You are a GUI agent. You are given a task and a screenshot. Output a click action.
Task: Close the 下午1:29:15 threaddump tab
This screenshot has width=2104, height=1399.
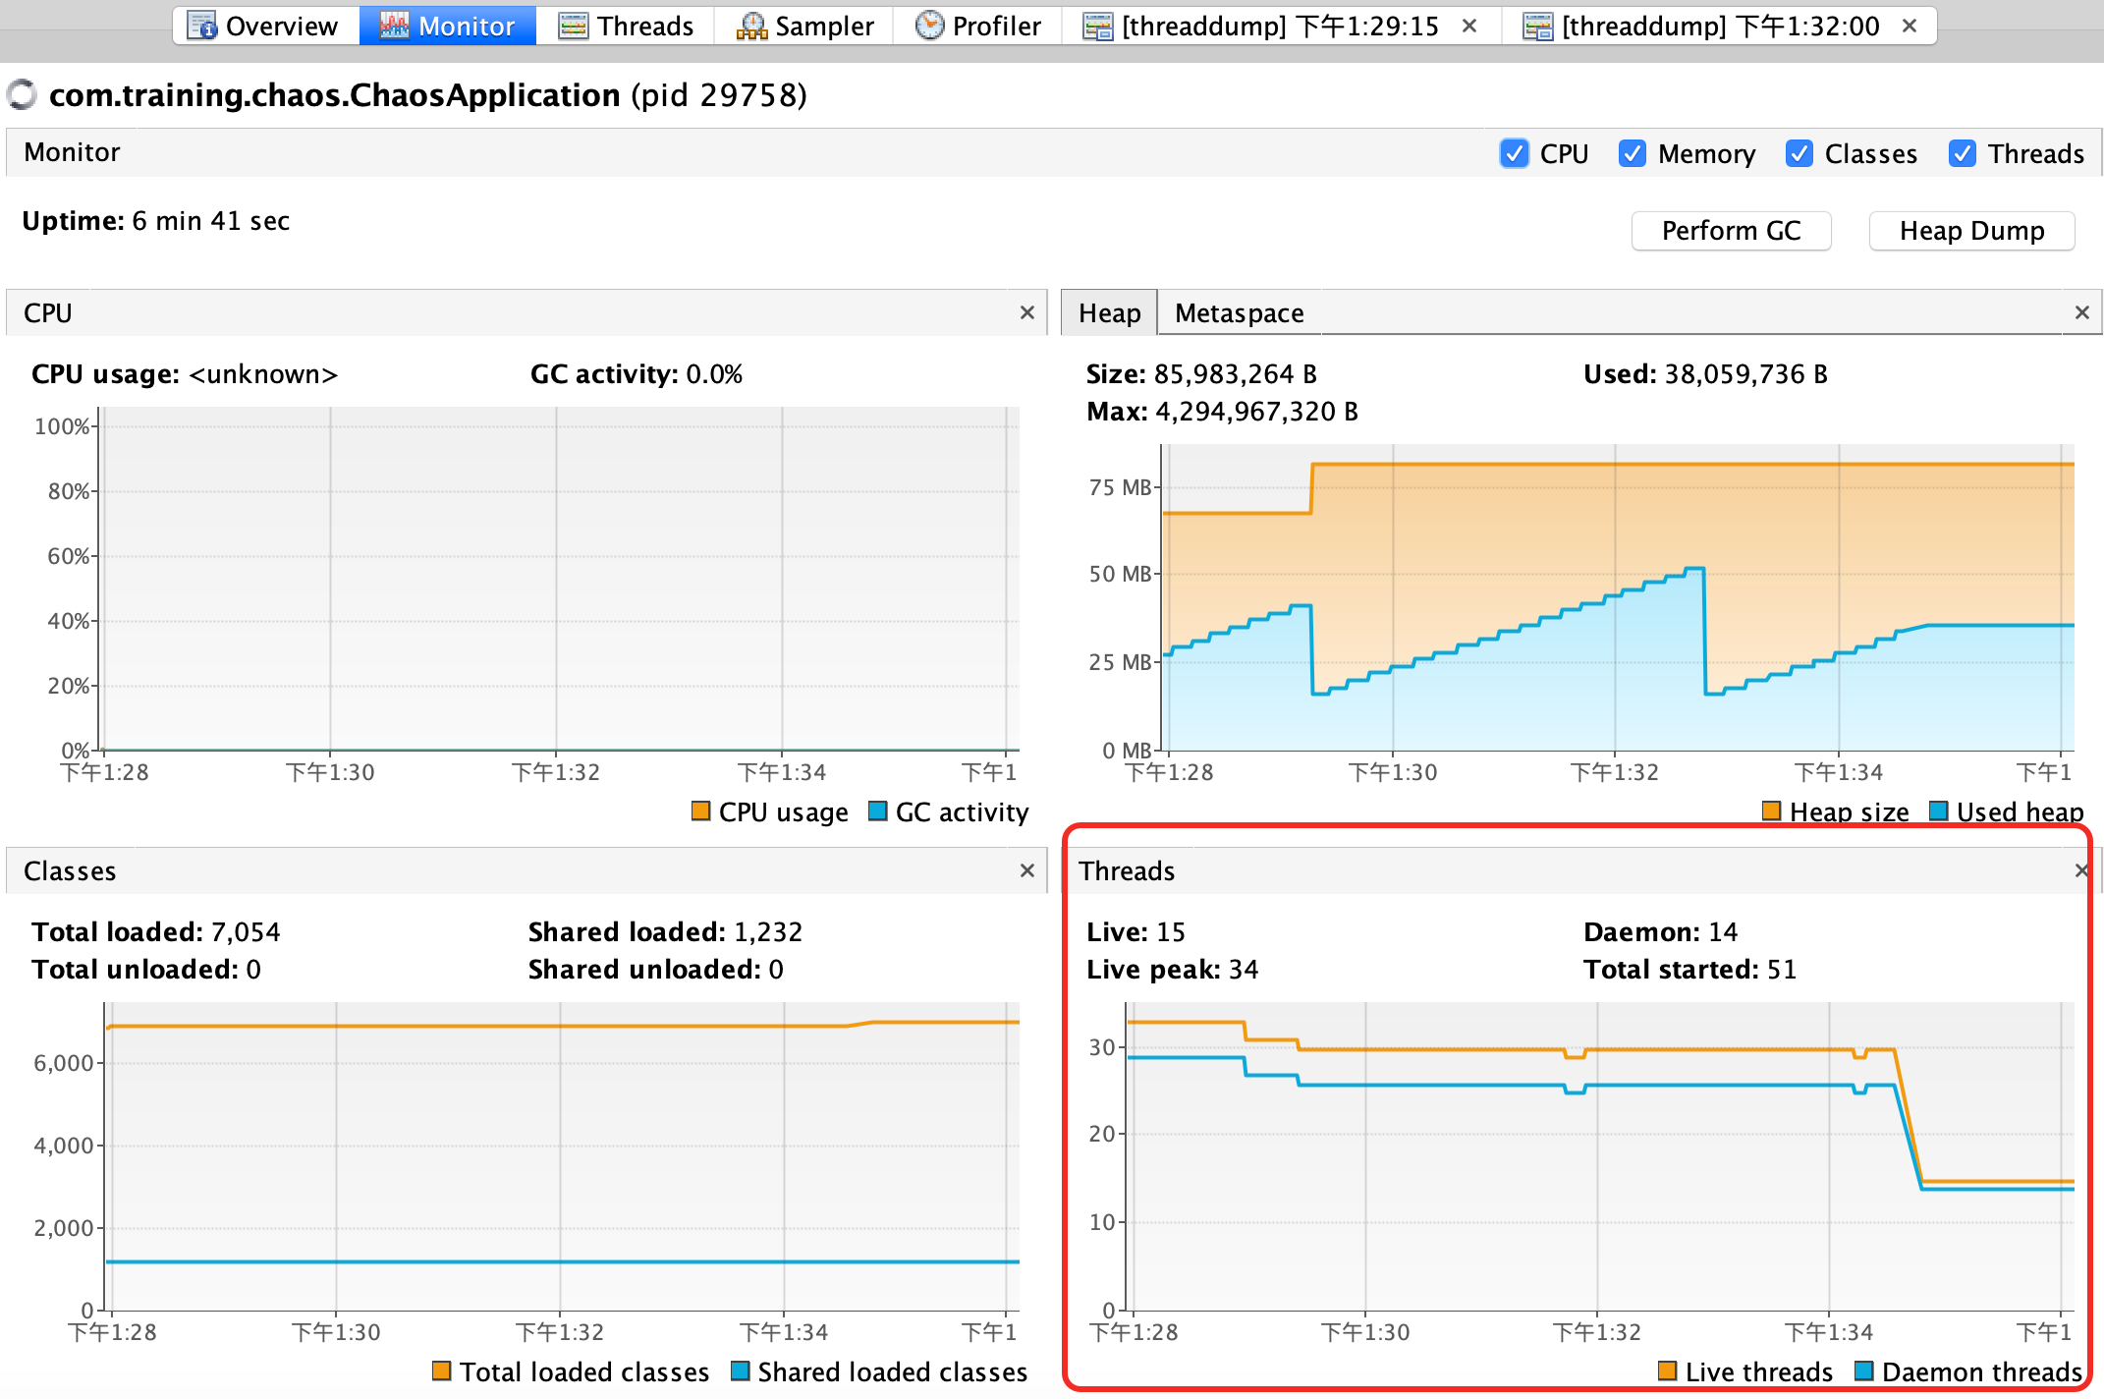coord(1469,26)
